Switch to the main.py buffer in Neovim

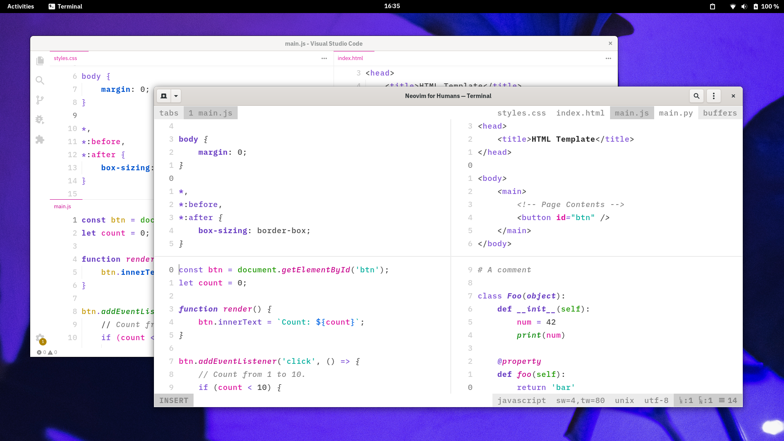(x=676, y=113)
